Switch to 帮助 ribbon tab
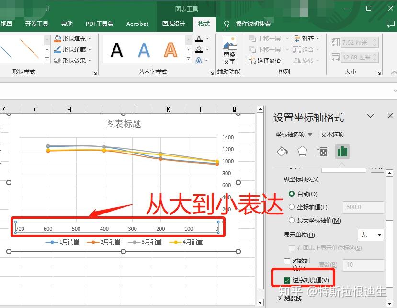 [x=67, y=24]
